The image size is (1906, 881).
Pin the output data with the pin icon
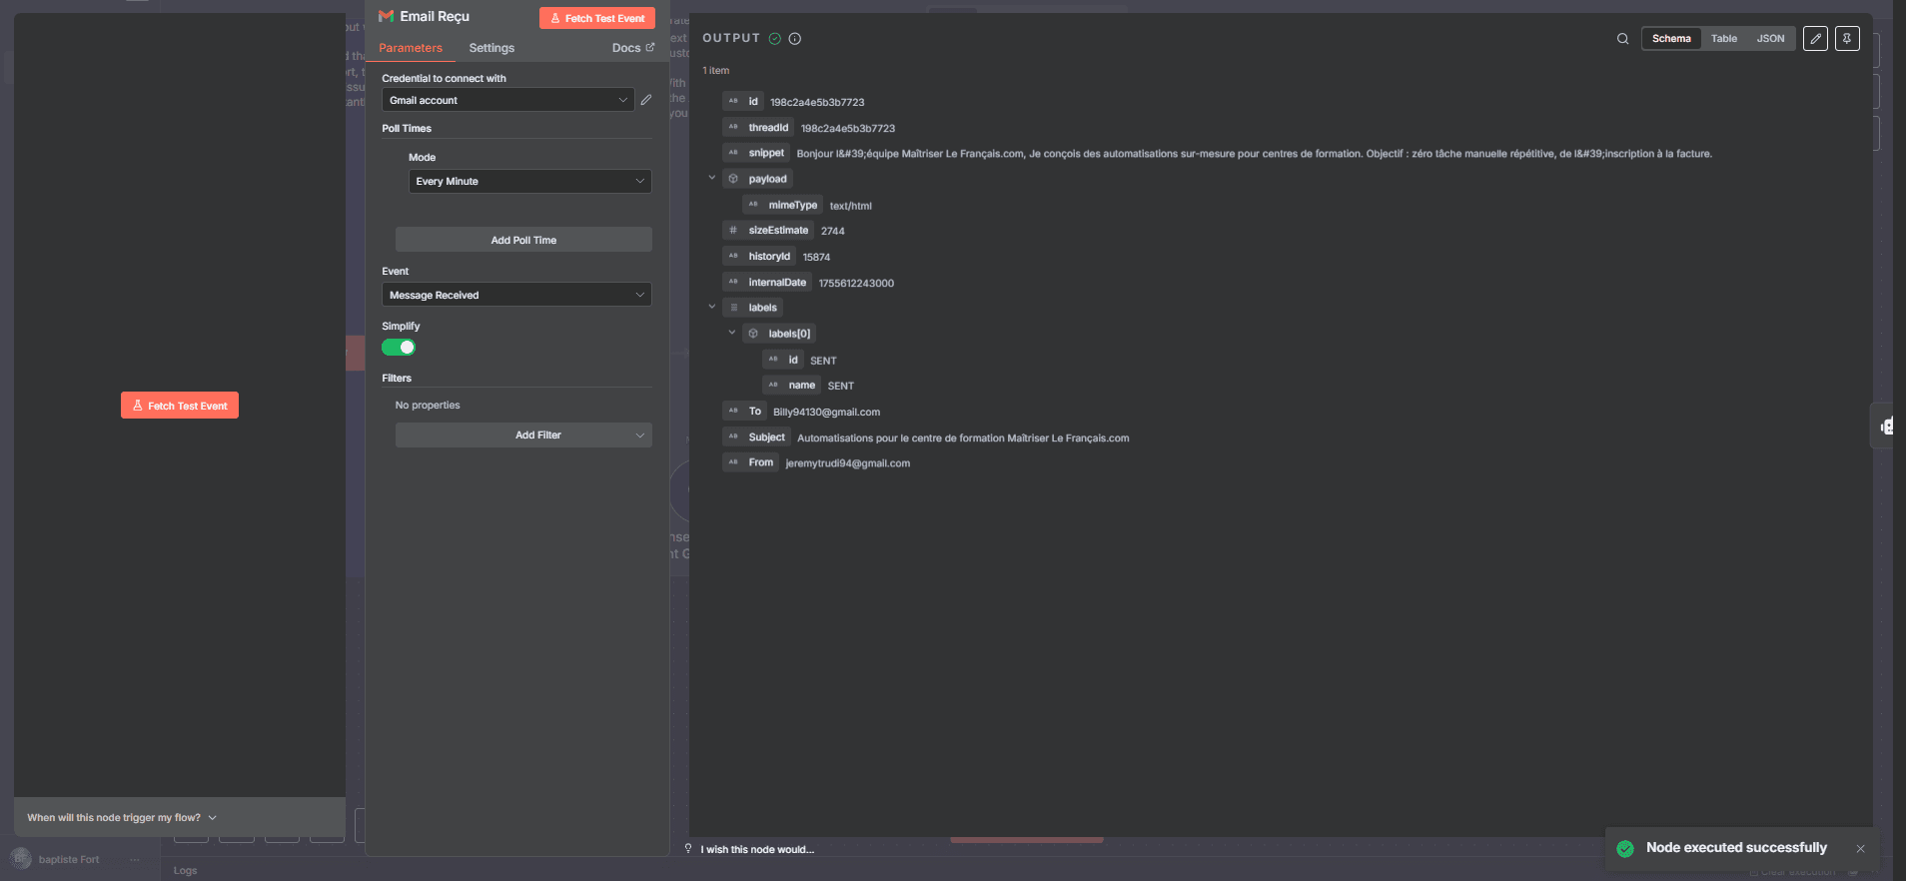[1847, 39]
